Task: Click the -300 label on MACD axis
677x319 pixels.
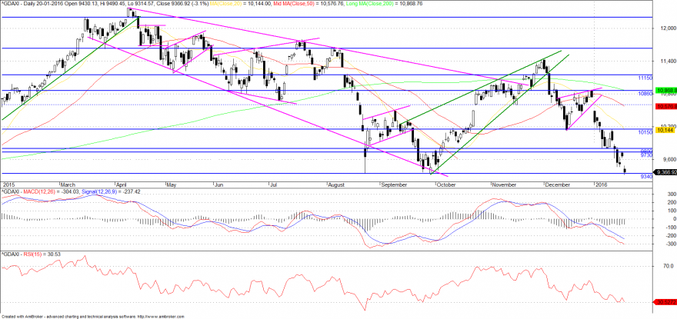Action: coord(669,244)
